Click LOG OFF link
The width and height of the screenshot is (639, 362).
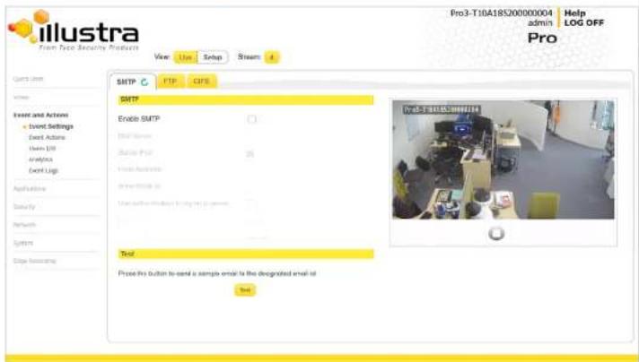coord(583,22)
